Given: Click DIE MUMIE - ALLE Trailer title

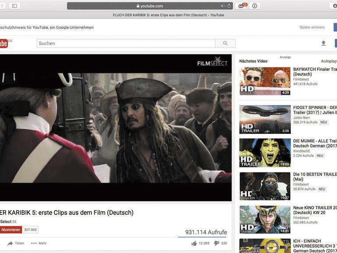Looking at the screenshot, I should pos(315,143).
